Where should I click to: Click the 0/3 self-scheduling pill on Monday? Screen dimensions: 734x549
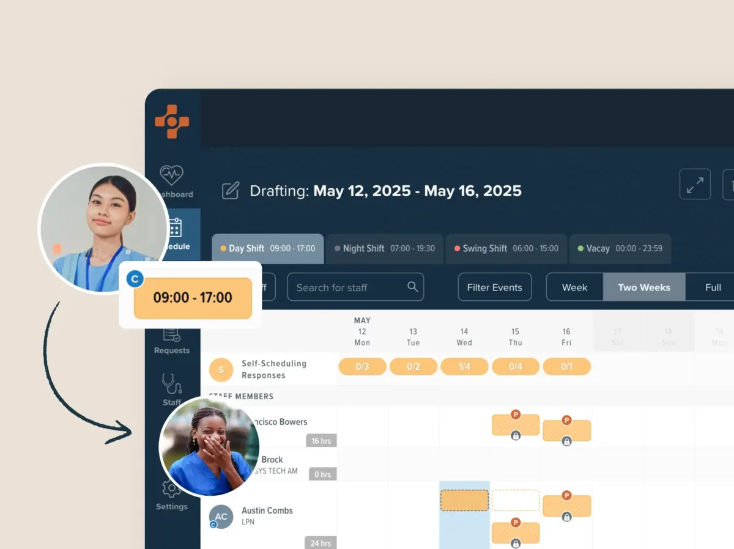(x=362, y=366)
